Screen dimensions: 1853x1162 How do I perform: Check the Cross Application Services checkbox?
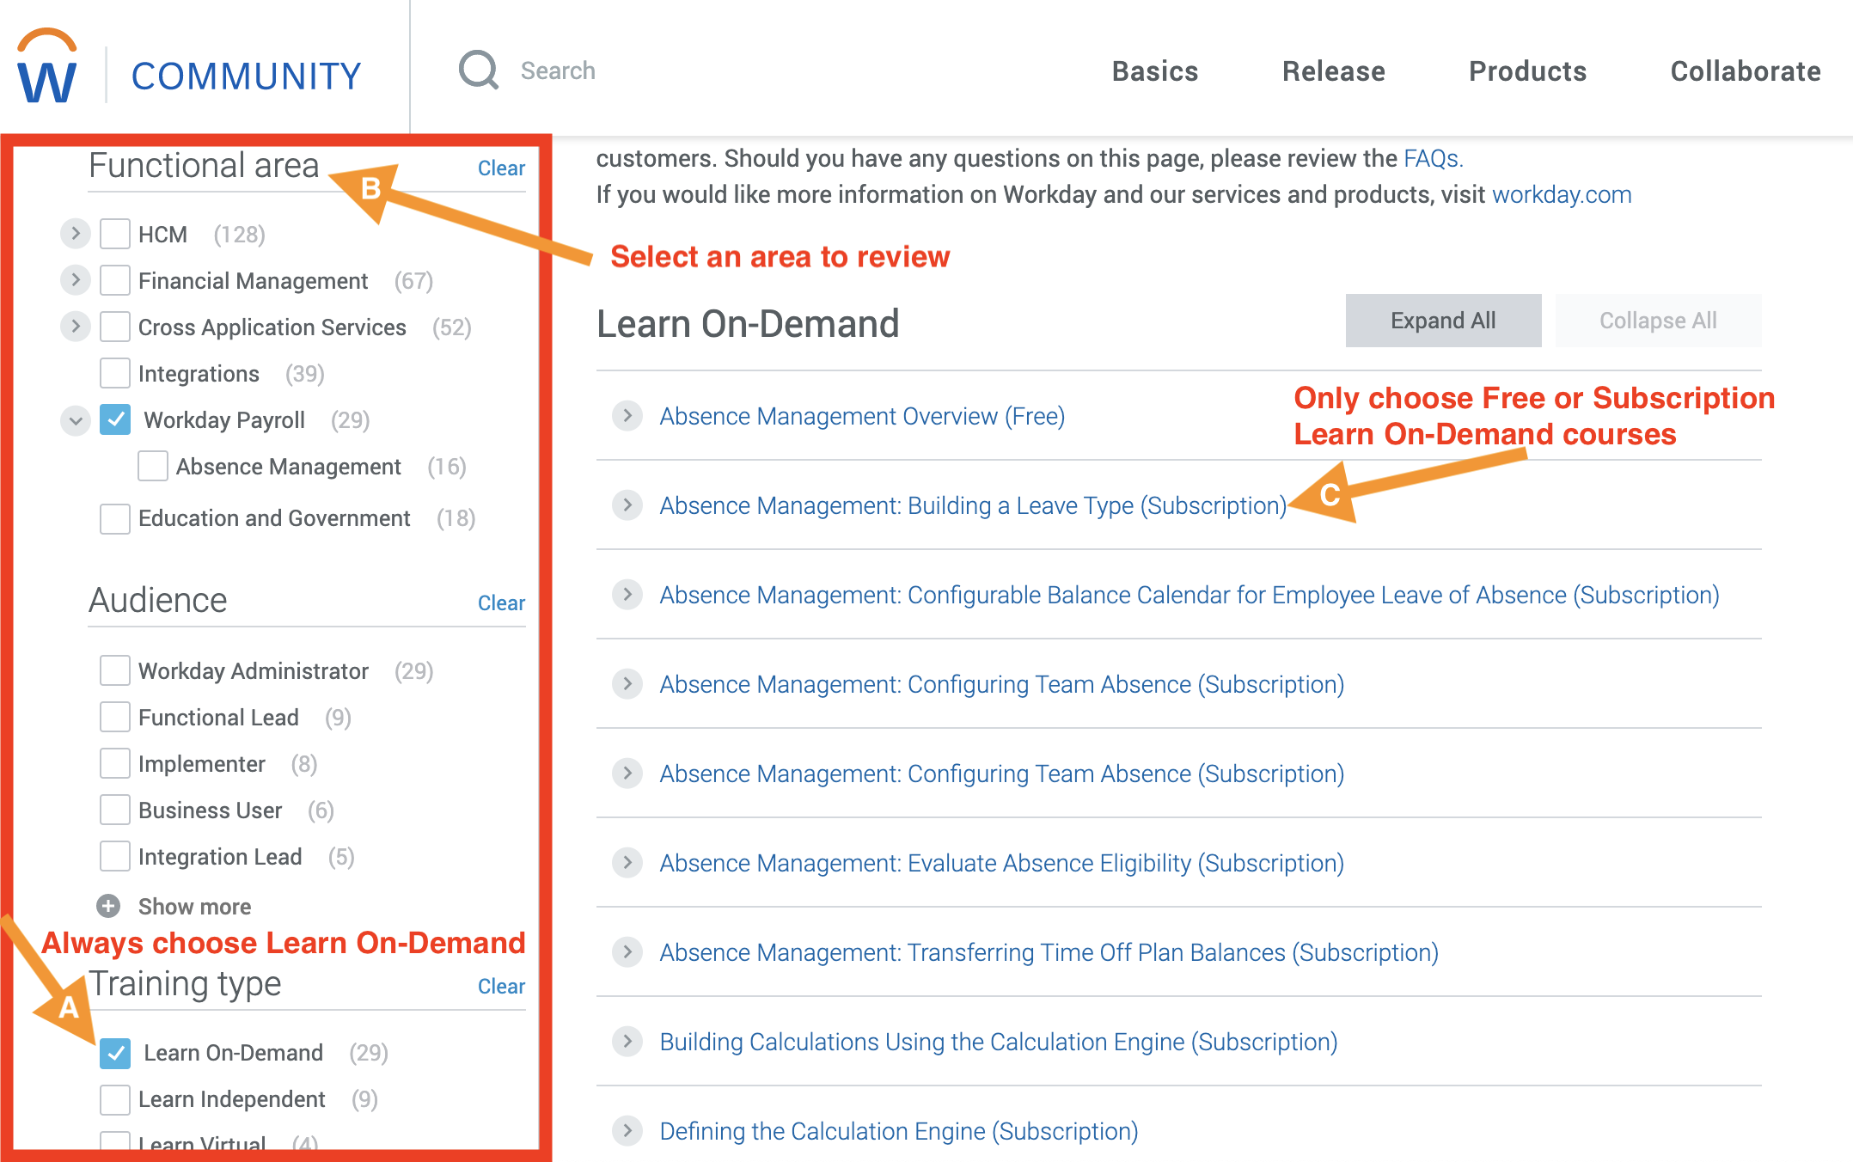115,327
